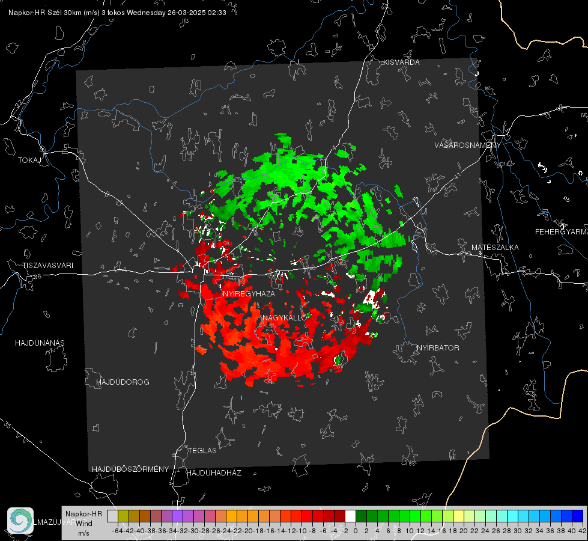Click the NYÍRBÁTOR label
Screen dimensions: 588x541
click(x=438, y=348)
